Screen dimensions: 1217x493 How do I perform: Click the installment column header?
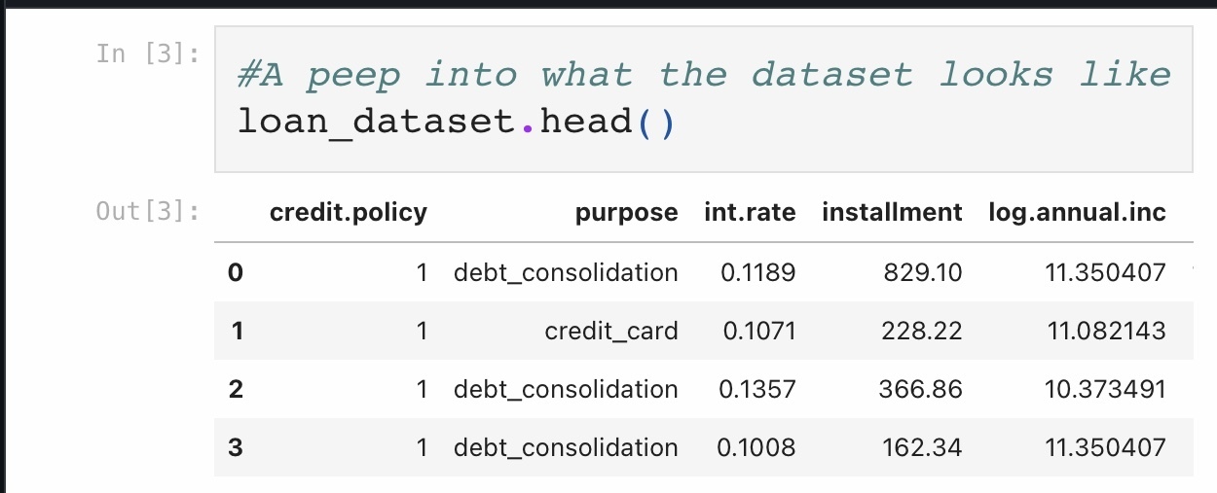(892, 213)
